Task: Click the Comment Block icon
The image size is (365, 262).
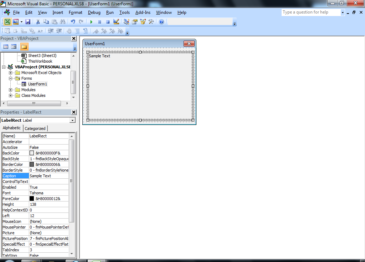Action: (x=77, y=31)
